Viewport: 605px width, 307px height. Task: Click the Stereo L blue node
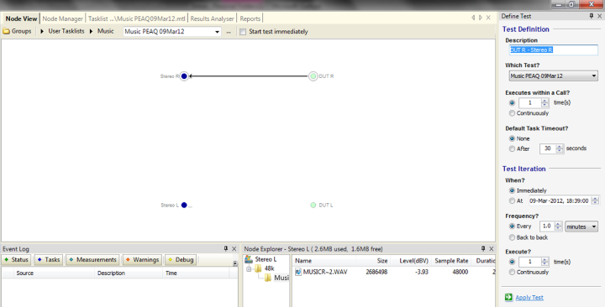(x=184, y=206)
